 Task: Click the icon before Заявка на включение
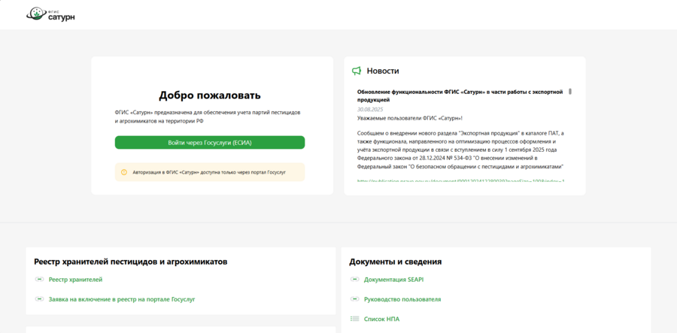[40, 299]
